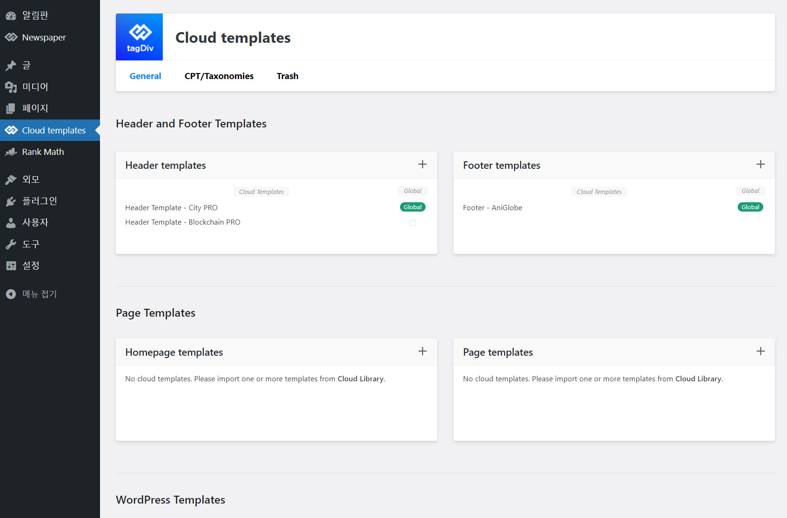
Task: Open Cloud templates menu item label
Action: (x=54, y=130)
